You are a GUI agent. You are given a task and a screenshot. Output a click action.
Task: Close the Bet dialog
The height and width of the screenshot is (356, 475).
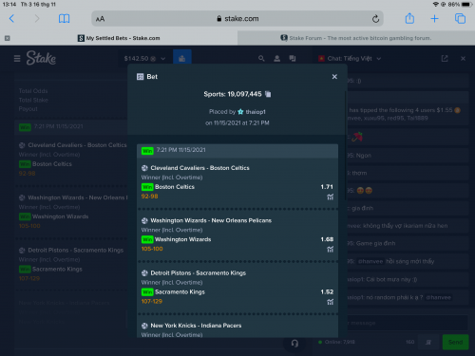[x=334, y=77]
